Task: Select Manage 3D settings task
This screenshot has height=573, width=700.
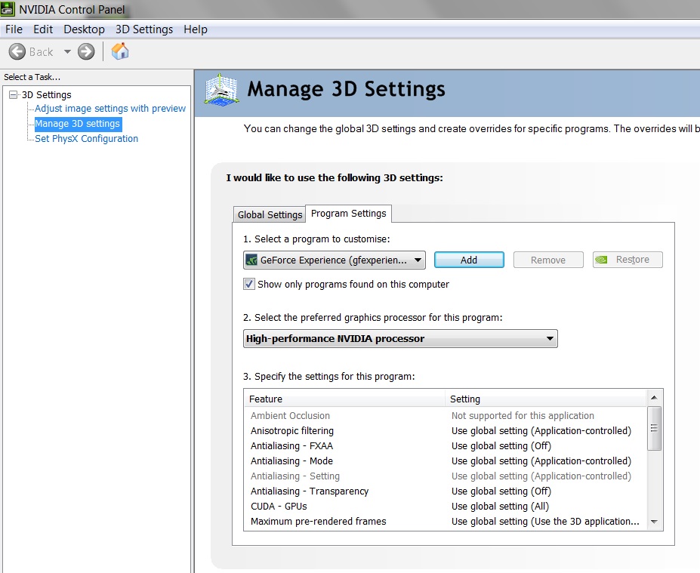Action: pos(77,124)
